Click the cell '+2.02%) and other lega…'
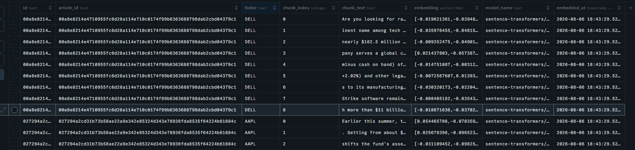This screenshot has height=150, width=635. pos(375,76)
